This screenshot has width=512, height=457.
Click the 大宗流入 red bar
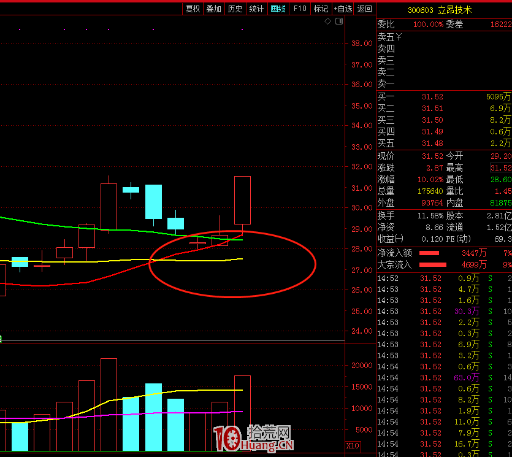tap(433, 265)
